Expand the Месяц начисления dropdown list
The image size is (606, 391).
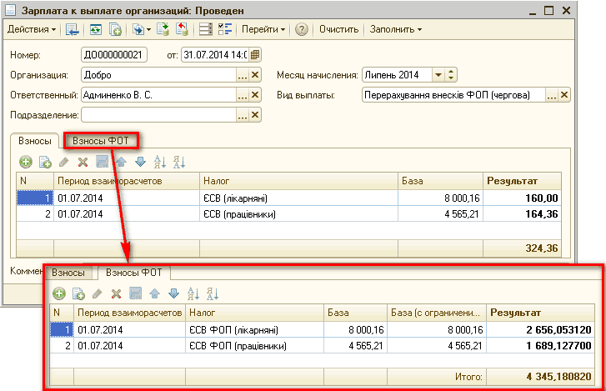click(x=438, y=75)
